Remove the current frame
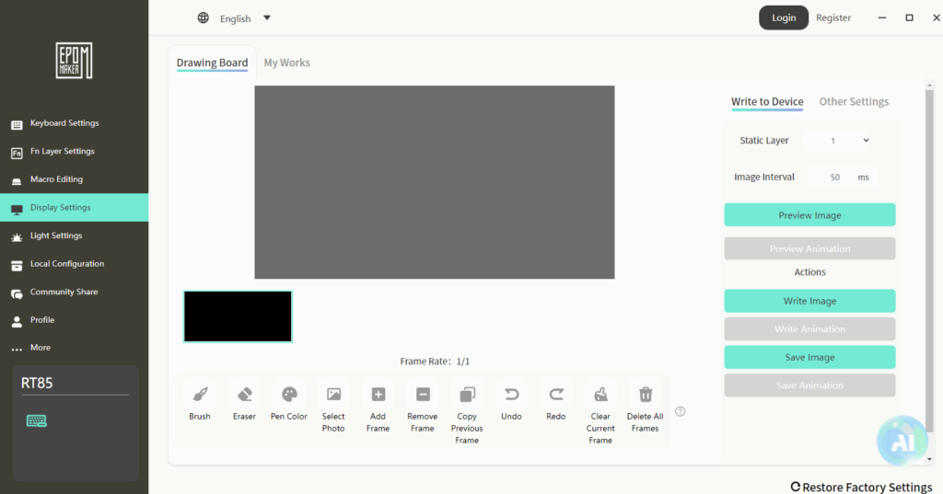Screen dimensions: 943x494 pos(423,395)
